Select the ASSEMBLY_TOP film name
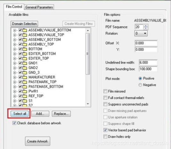Screen dimensions: 171x149 click(x=41, y=44)
